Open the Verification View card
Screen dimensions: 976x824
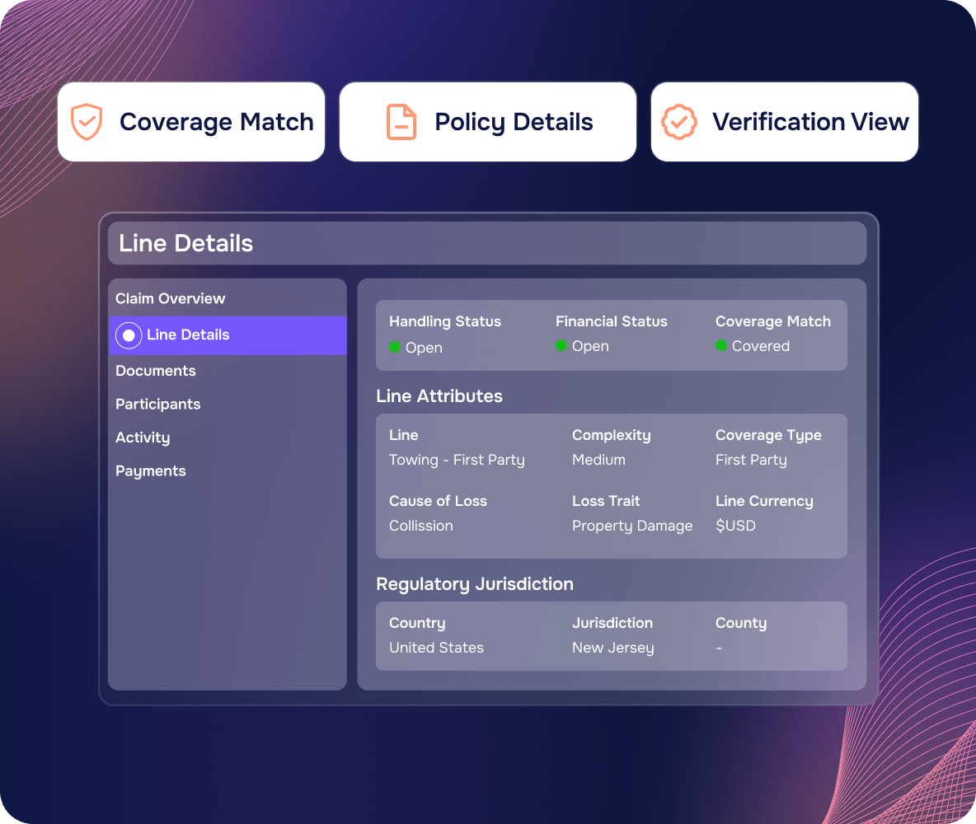[785, 122]
